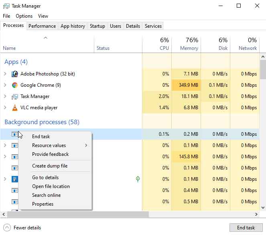Click the 2.0% CPU cell for Task Manager
The height and width of the screenshot is (237, 266).
pyautogui.click(x=157, y=96)
